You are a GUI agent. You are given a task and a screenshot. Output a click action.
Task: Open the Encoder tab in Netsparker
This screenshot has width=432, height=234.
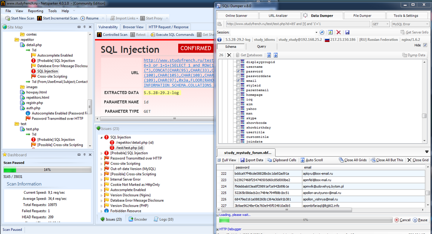tap(138, 219)
